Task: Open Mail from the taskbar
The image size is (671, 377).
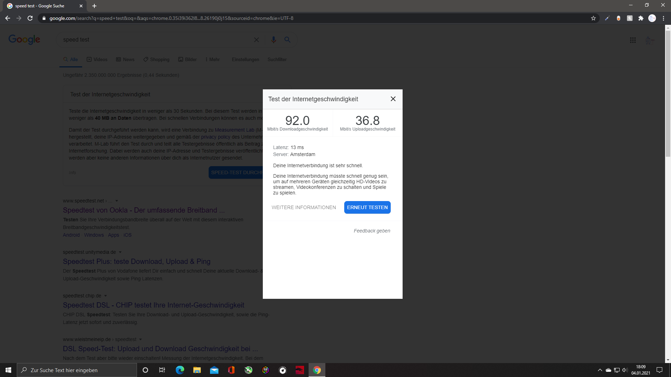Action: pyautogui.click(x=214, y=370)
